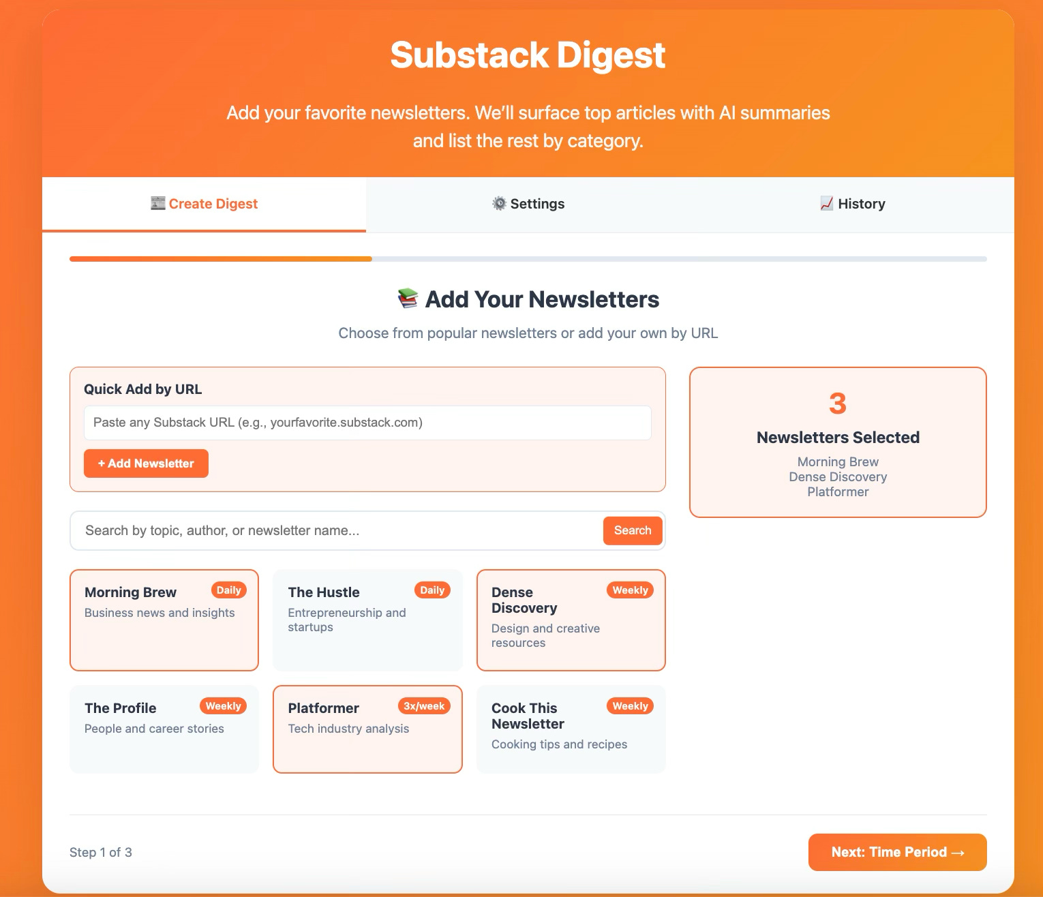The width and height of the screenshot is (1043, 897).
Task: Click the Newsletters Selected heading
Action: pos(838,438)
